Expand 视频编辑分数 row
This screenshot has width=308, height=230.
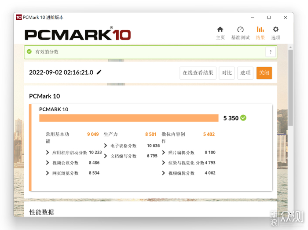click(163, 173)
